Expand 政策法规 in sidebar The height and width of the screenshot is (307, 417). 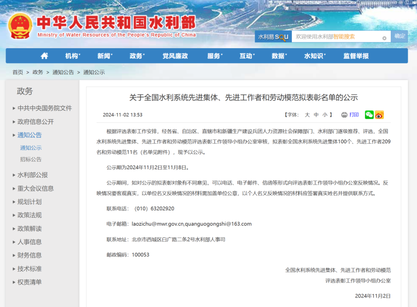pyautogui.click(x=29, y=215)
